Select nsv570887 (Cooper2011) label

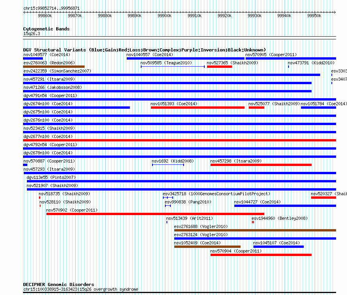(x=49, y=161)
